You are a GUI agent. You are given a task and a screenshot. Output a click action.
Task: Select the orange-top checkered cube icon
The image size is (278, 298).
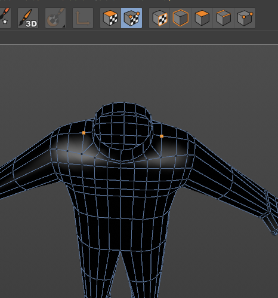110,18
